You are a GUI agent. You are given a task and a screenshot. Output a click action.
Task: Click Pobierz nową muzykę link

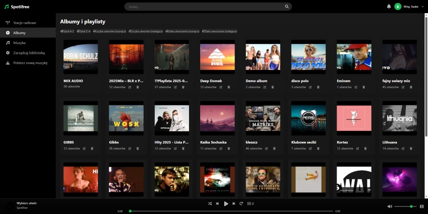(30, 63)
